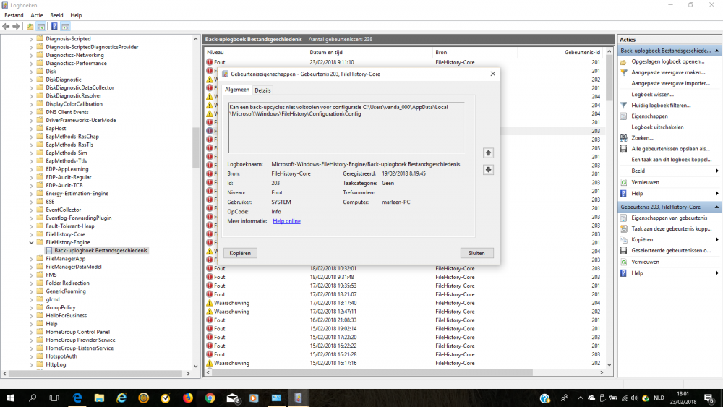This screenshot has height=407, width=723.
Task: Open the Help online link
Action: click(287, 221)
